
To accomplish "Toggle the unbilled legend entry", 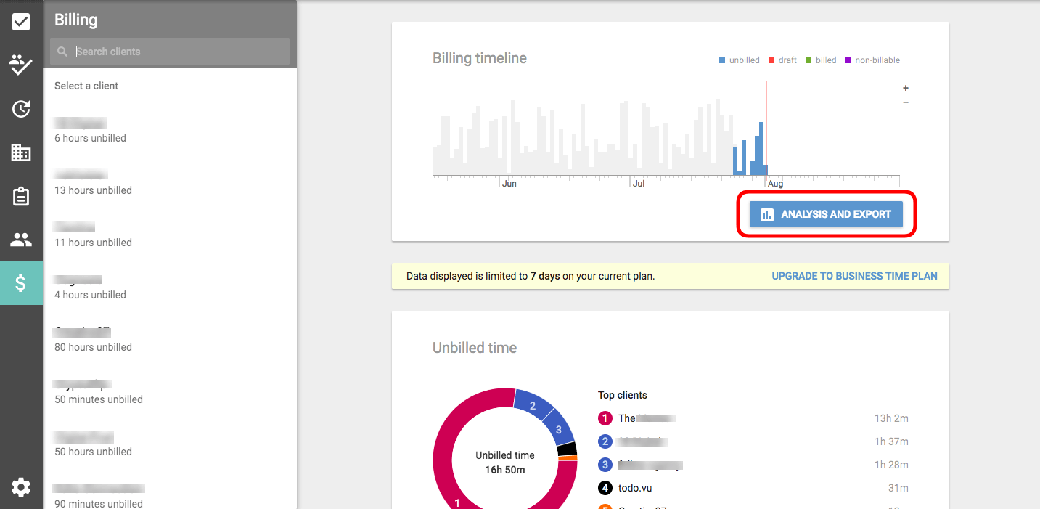I will pyautogui.click(x=739, y=60).
